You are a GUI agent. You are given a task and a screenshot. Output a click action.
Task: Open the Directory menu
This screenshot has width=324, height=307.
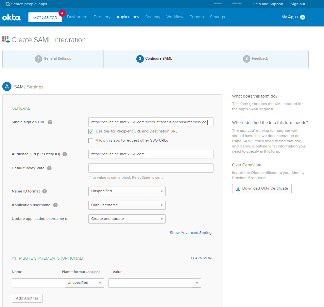point(102,17)
